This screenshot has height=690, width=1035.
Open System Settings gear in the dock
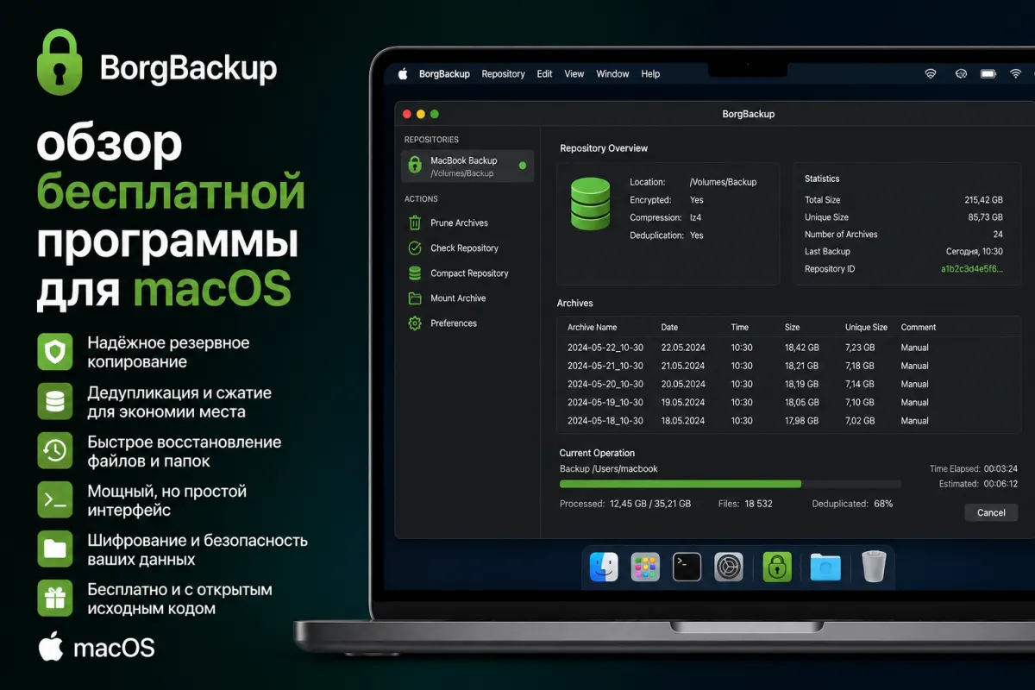click(729, 567)
